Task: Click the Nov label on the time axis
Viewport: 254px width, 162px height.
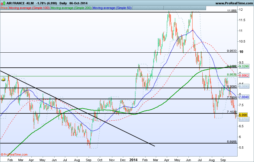Action: tap(112, 160)
